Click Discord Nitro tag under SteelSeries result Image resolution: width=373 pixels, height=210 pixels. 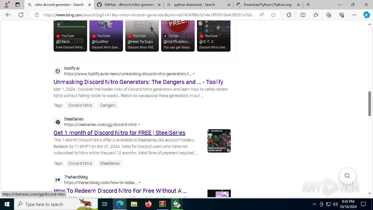click(x=80, y=163)
